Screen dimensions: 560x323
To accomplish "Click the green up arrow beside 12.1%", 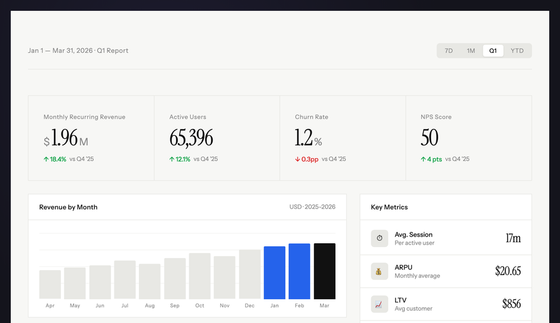I will [x=172, y=159].
